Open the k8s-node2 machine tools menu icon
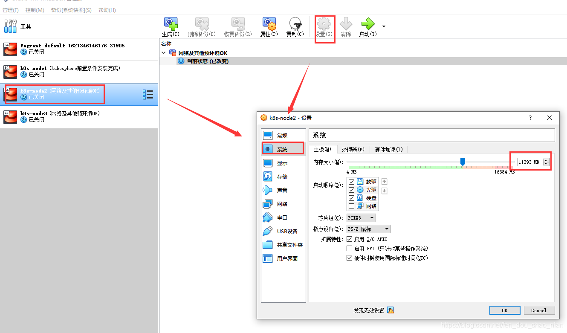567x333 pixels. pyautogui.click(x=148, y=94)
